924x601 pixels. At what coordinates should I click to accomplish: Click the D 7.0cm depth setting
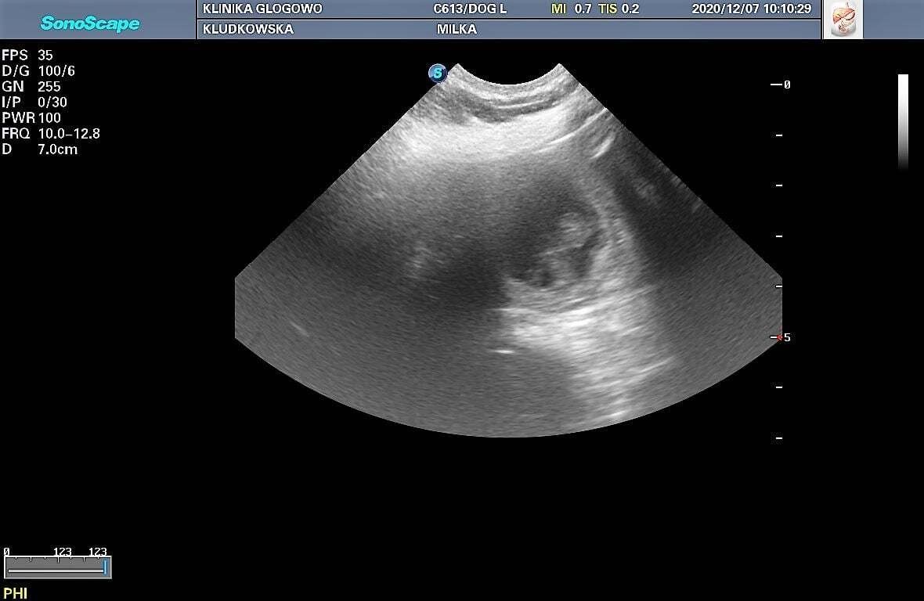[40, 149]
